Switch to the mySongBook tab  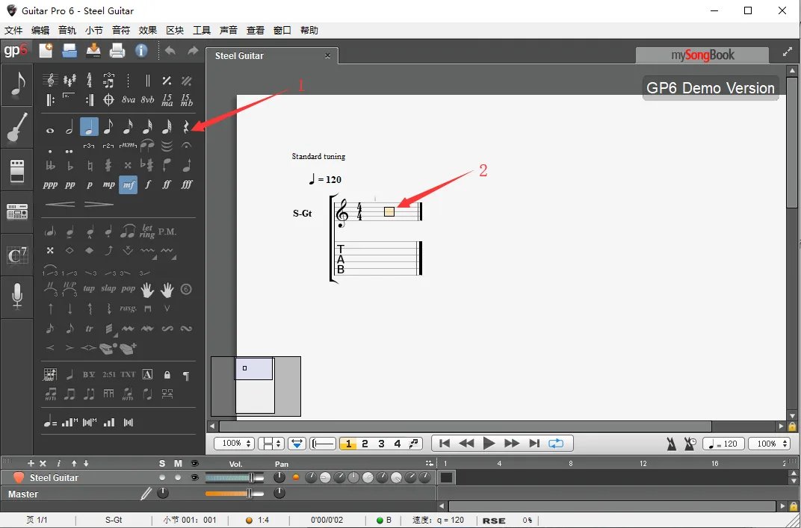point(702,55)
